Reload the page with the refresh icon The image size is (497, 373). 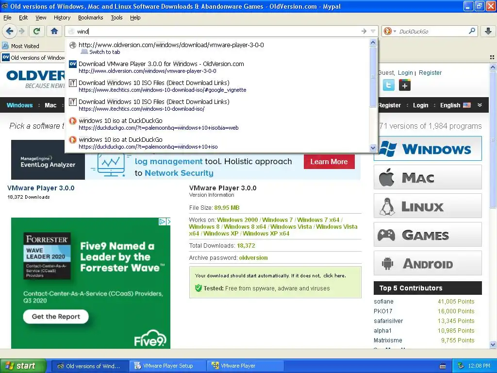[37, 31]
